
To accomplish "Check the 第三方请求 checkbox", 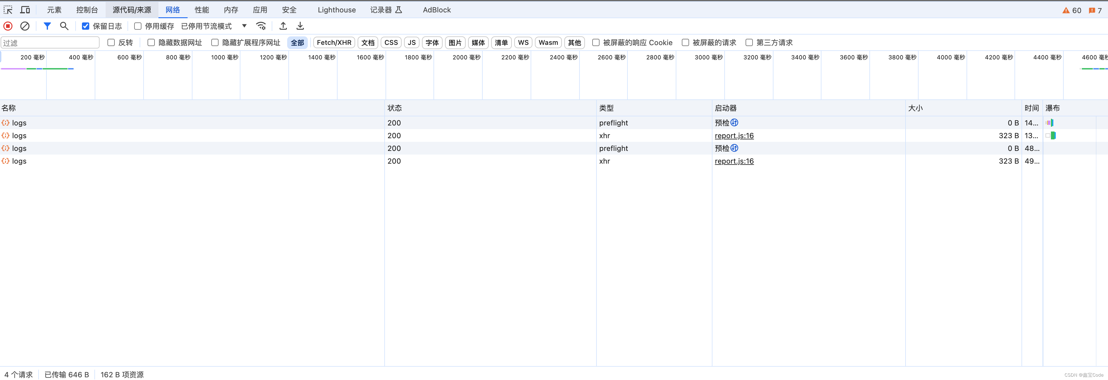I will click(x=749, y=42).
